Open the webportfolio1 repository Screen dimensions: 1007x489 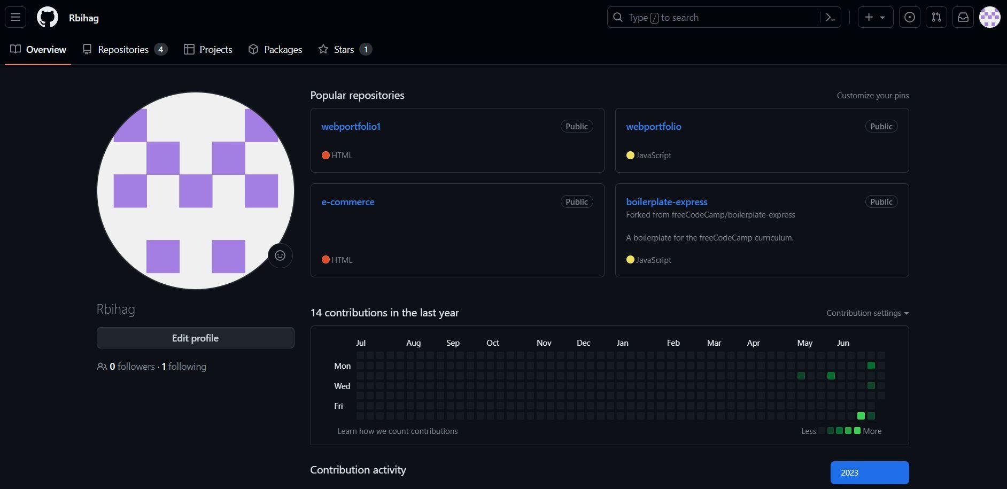coord(351,126)
